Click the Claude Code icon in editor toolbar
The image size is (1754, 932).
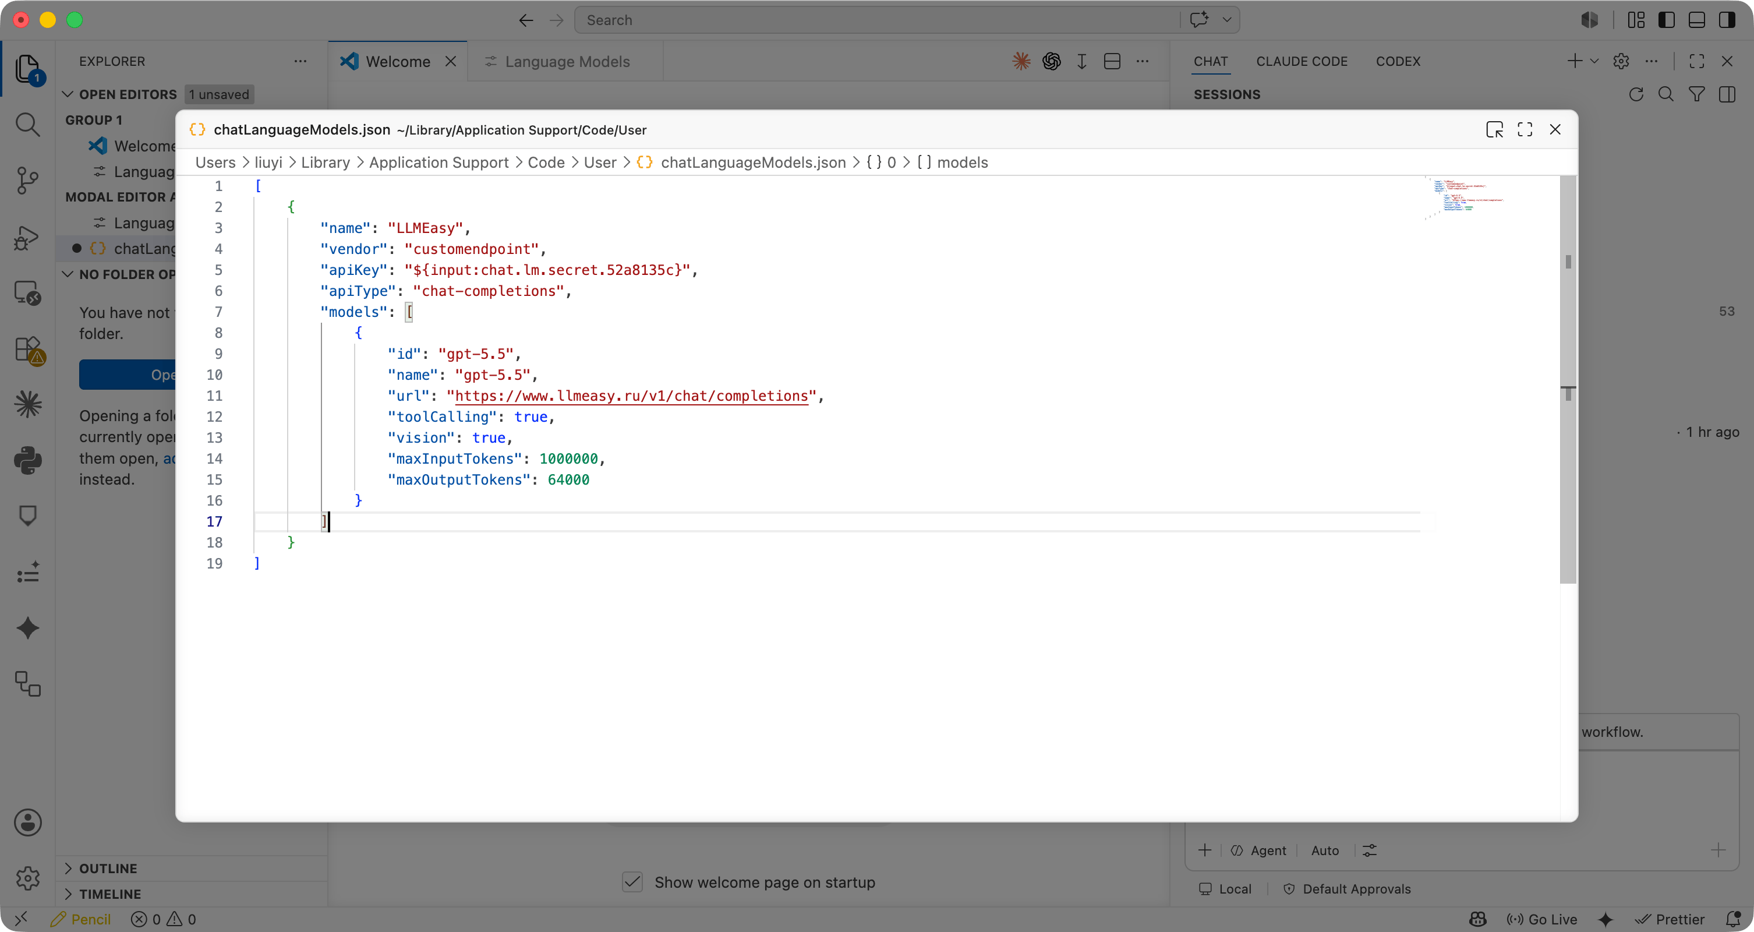[1021, 61]
